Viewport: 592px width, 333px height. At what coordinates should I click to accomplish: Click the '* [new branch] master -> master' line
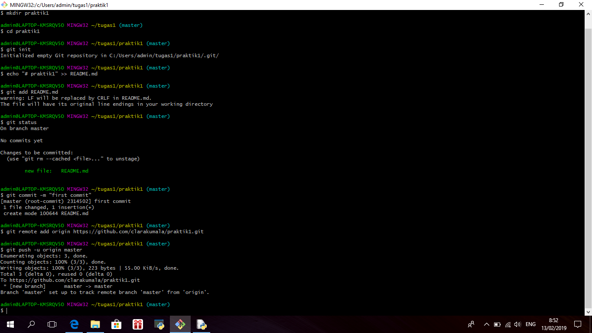click(58, 286)
